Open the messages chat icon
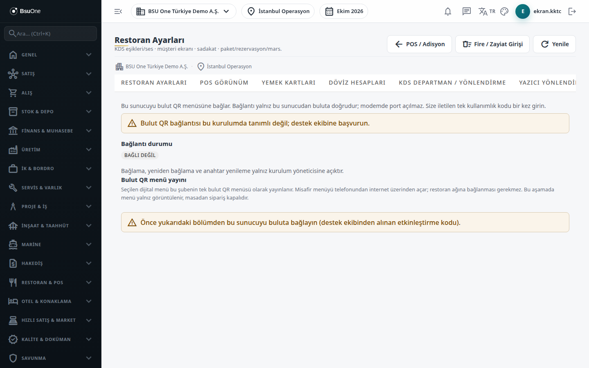 coord(467,11)
